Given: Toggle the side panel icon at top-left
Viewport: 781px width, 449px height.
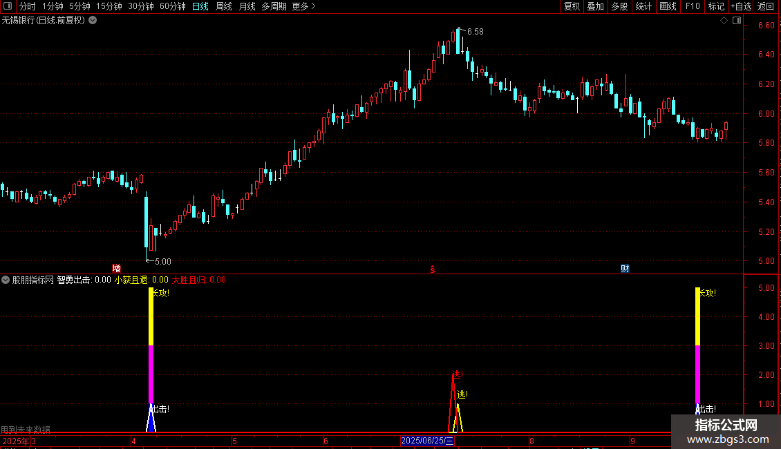Looking at the screenshot, I should [8, 6].
